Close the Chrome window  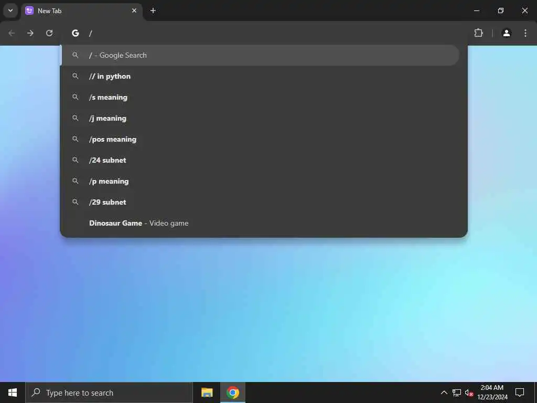pyautogui.click(x=524, y=10)
